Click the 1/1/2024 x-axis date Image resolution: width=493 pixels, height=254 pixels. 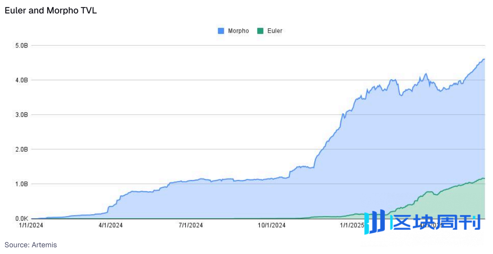[31, 225]
